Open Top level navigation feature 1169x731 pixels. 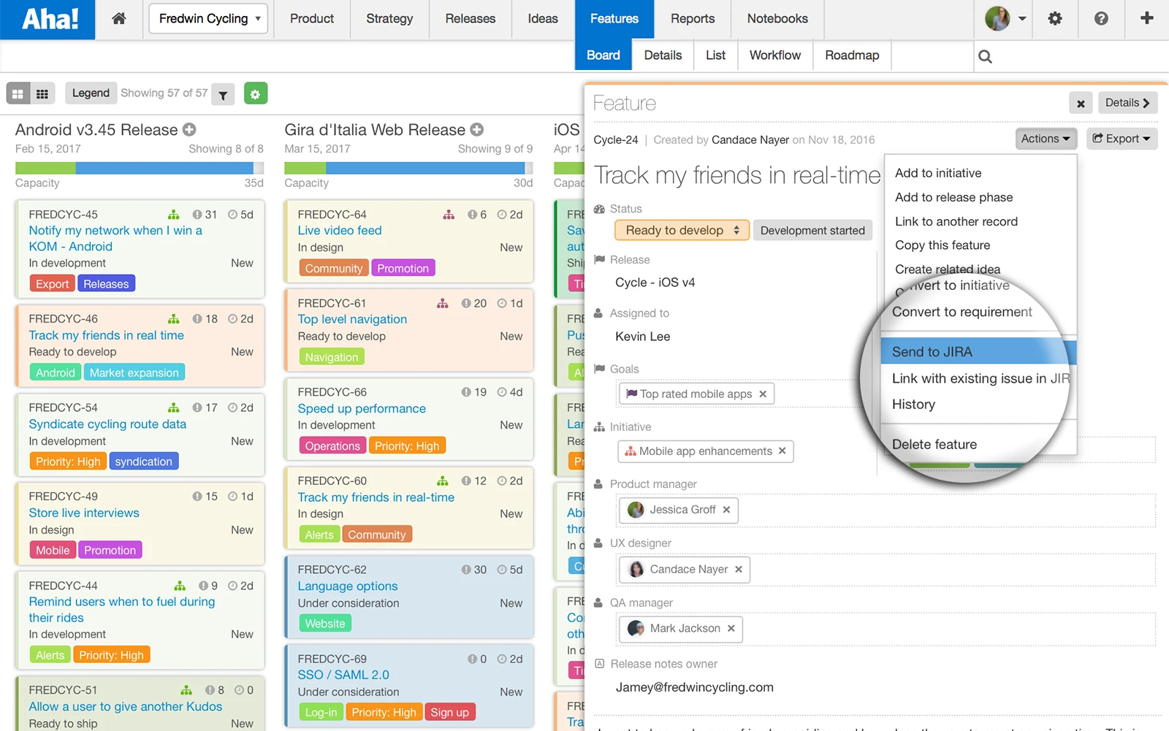352,319
